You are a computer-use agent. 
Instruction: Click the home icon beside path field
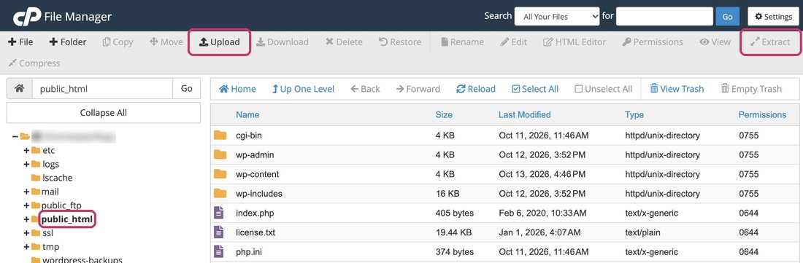click(20, 88)
